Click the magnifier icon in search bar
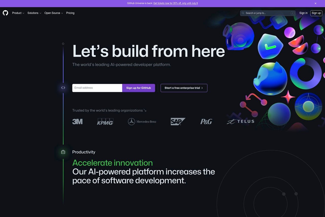 click(x=243, y=13)
